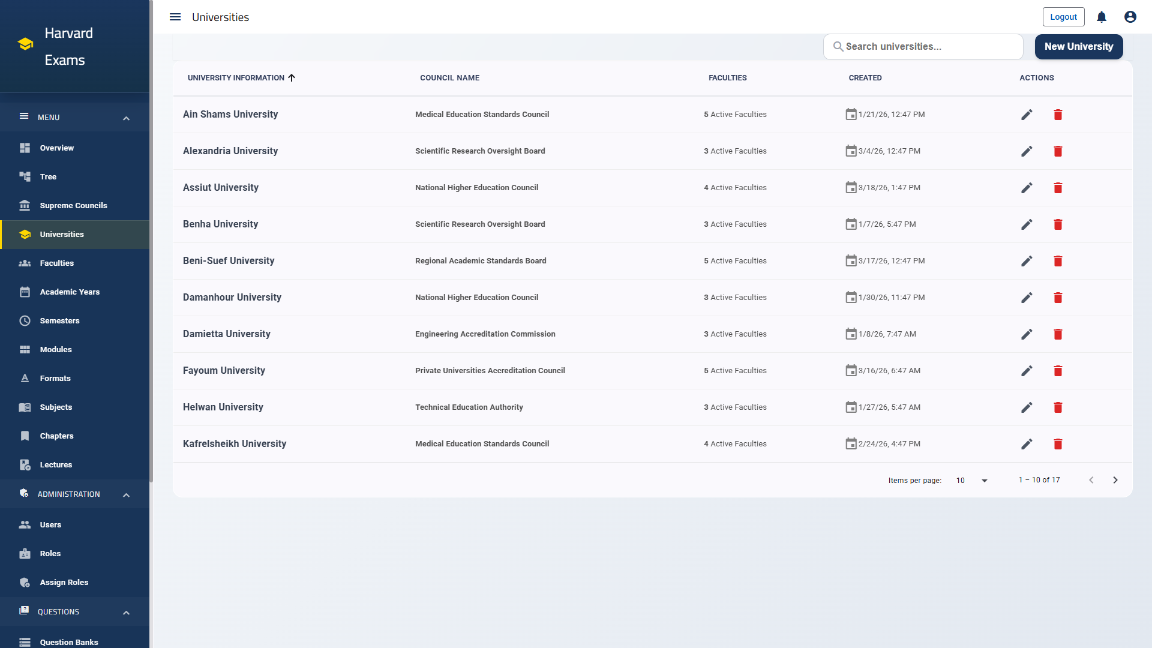
Task: Click the delete trash icon for Fayoum University
Action: 1058,371
